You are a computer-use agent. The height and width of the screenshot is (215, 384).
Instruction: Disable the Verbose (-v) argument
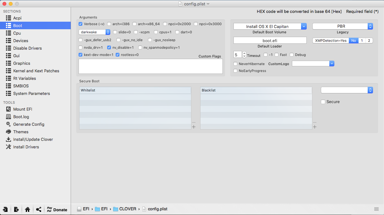coord(80,24)
